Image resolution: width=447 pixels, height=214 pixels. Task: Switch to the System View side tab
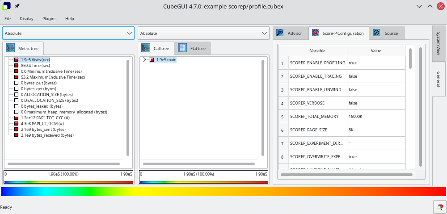click(439, 43)
